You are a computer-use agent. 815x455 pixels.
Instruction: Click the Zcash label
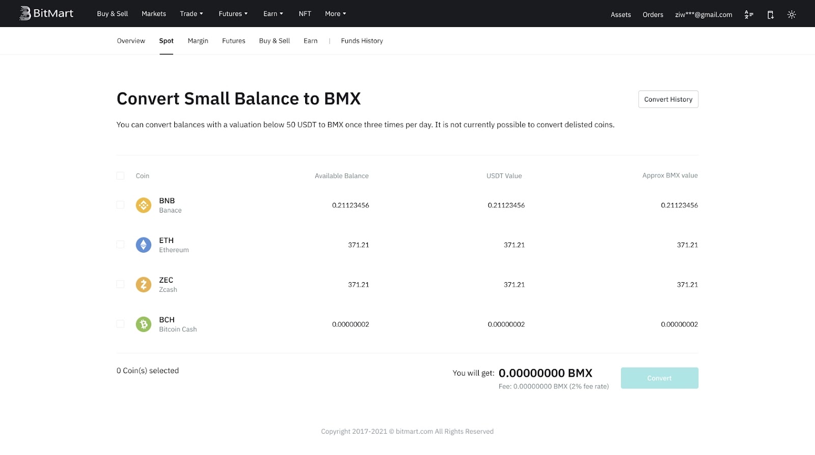168,290
